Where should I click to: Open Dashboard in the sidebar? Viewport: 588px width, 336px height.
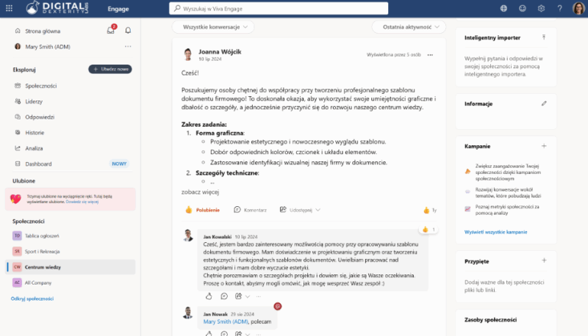(38, 164)
